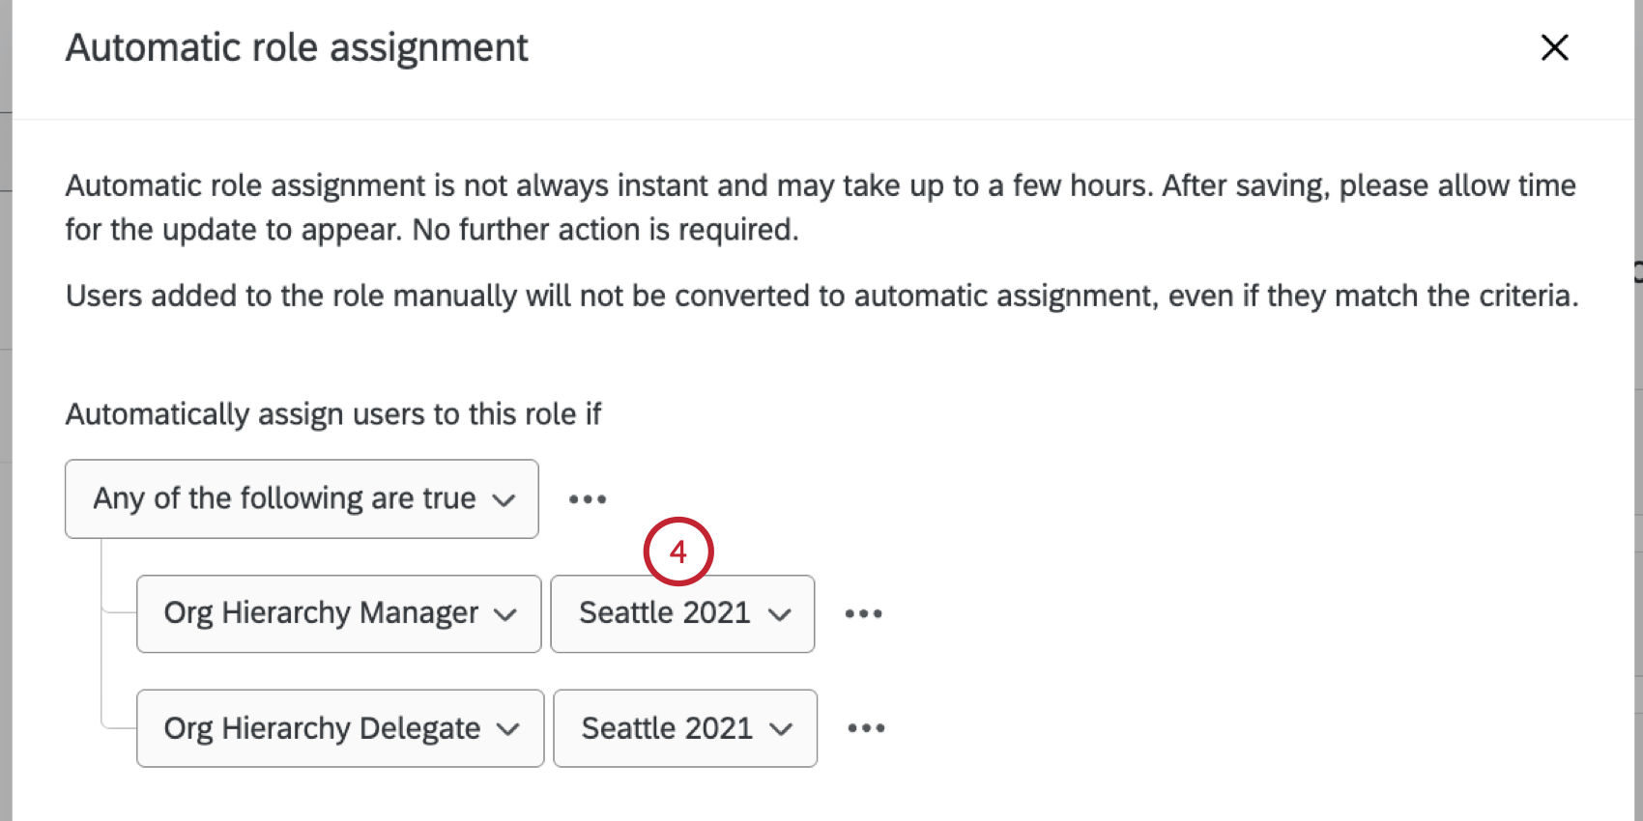Click 'Automatically assign users to this role if' label

pyautogui.click(x=333, y=414)
